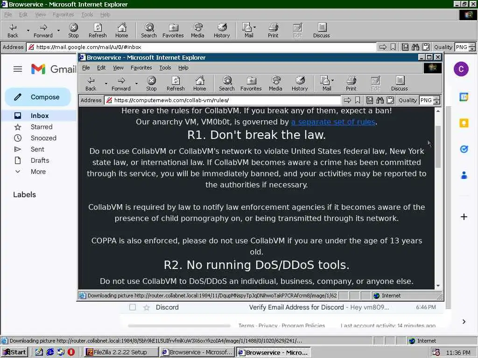Launch Internet Explorer from quick launch
Screen dimensions: 478x358
click(50, 352)
